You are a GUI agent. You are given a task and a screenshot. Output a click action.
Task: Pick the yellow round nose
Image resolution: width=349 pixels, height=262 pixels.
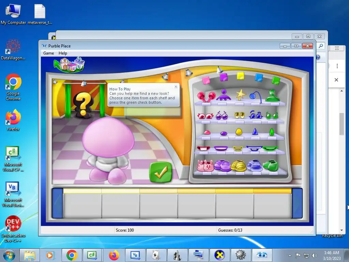pos(239,132)
